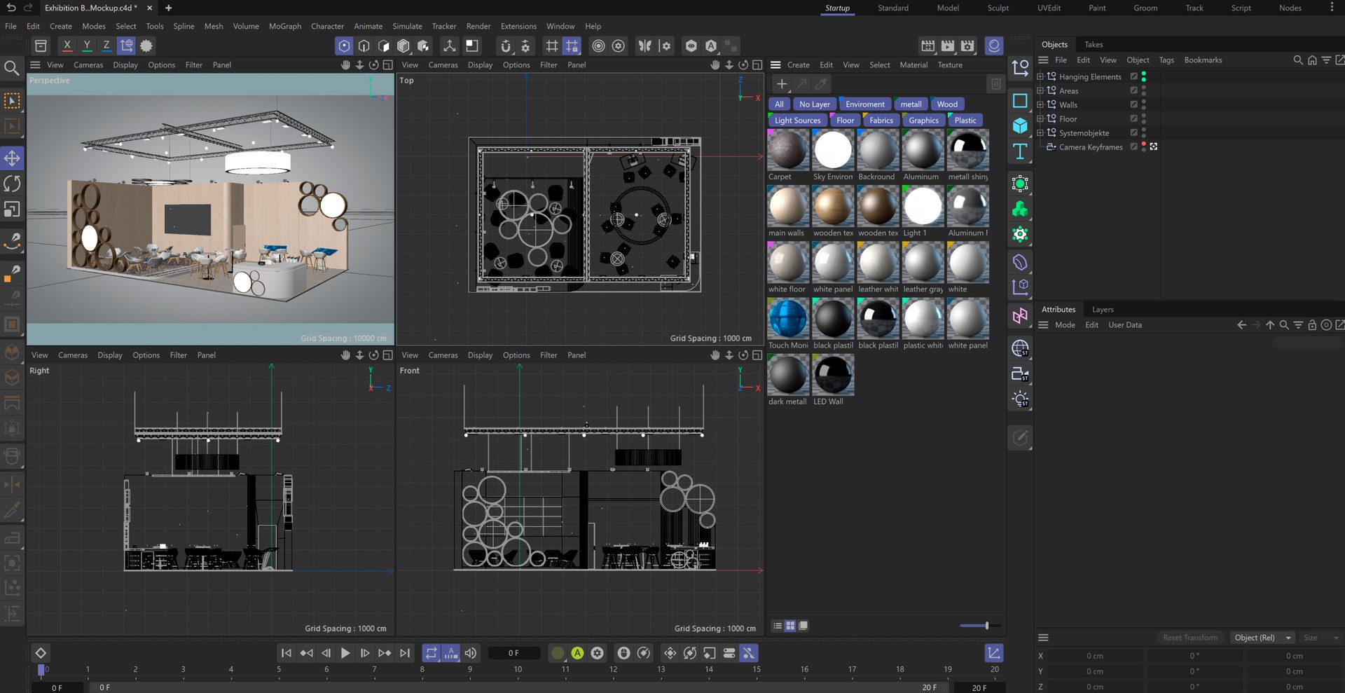
Task: Switch to the Takes tab
Action: [1094, 44]
